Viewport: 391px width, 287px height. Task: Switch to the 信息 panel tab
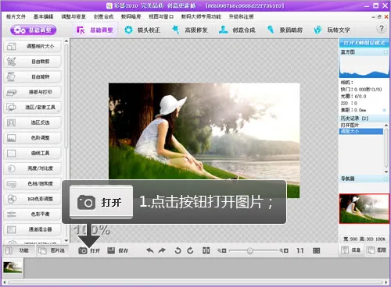click(351, 250)
